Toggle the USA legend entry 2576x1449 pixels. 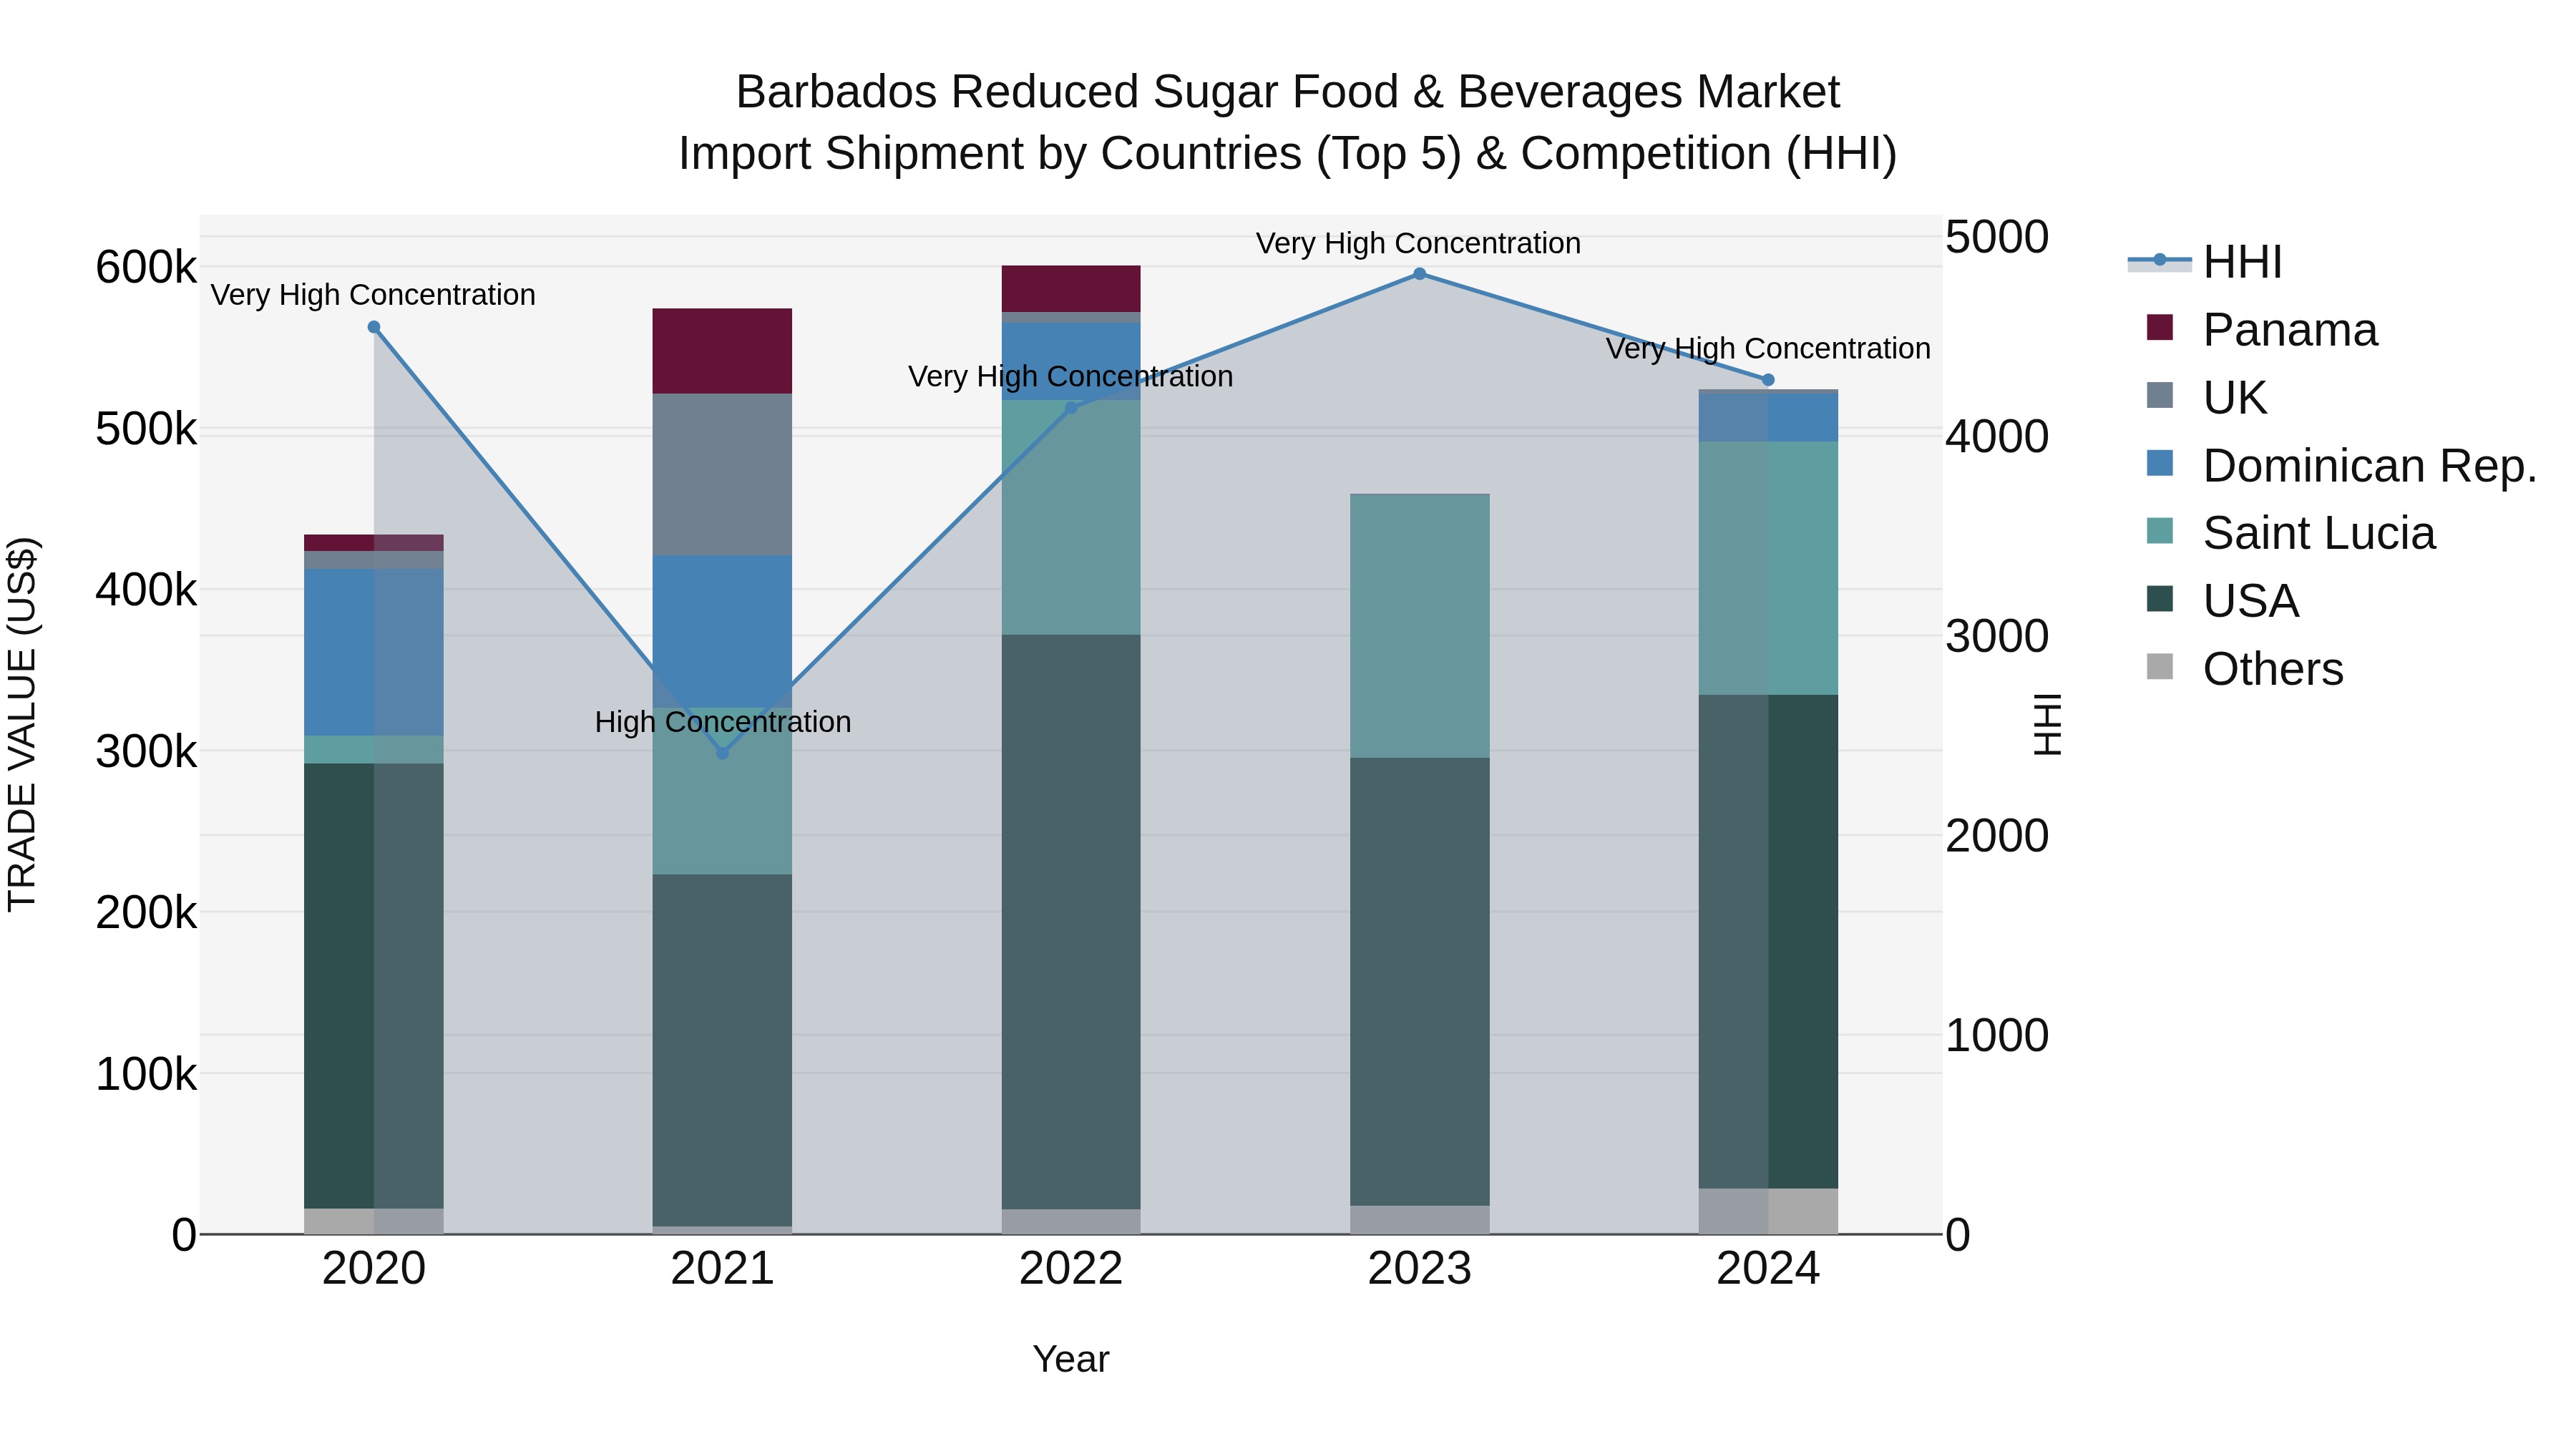(2223, 601)
